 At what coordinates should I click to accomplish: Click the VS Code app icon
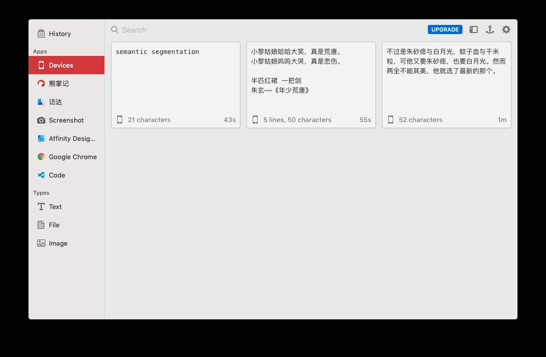pos(41,175)
